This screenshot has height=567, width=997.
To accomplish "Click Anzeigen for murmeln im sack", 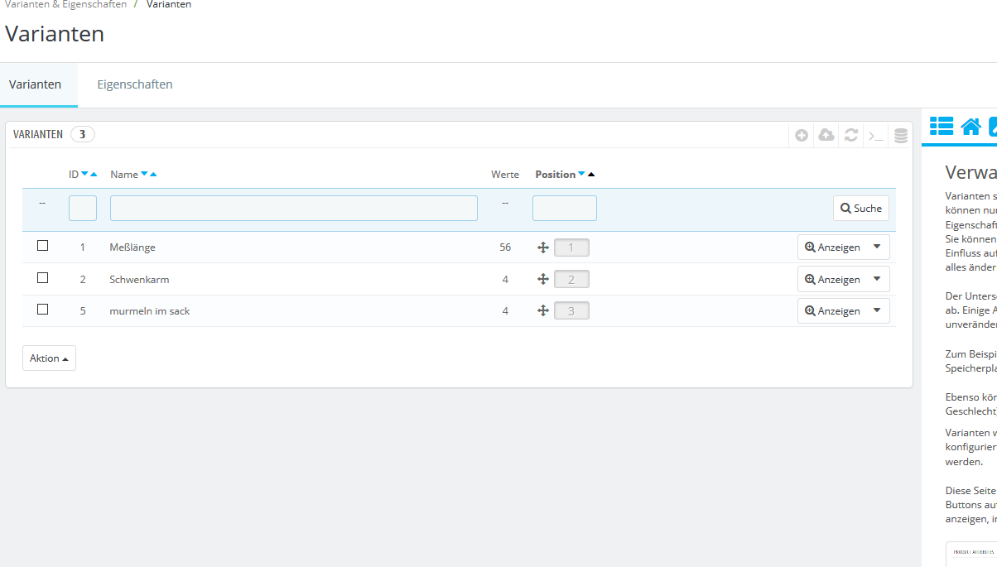I will [x=833, y=310].
